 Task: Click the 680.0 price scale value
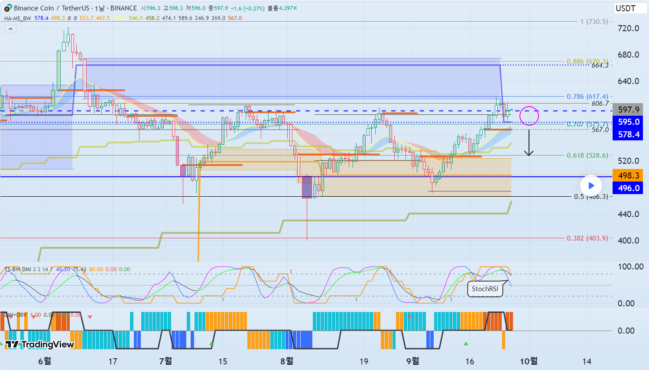click(628, 55)
